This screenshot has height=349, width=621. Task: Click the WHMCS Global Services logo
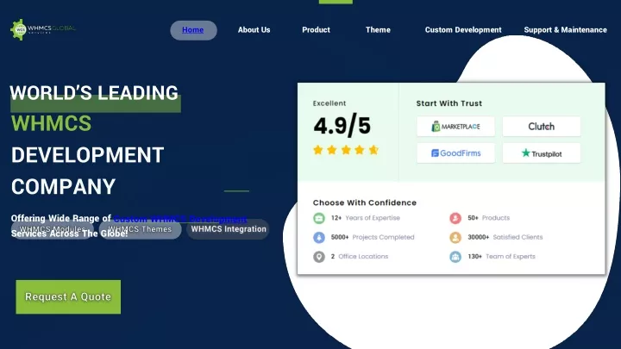pyautogui.click(x=43, y=29)
